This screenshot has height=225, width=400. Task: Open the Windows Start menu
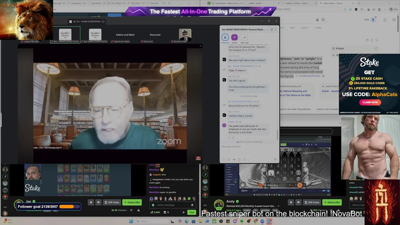[131, 221]
